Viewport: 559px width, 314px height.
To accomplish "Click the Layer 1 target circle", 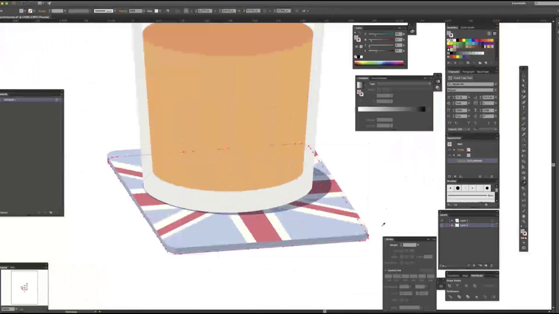I will [492, 221].
